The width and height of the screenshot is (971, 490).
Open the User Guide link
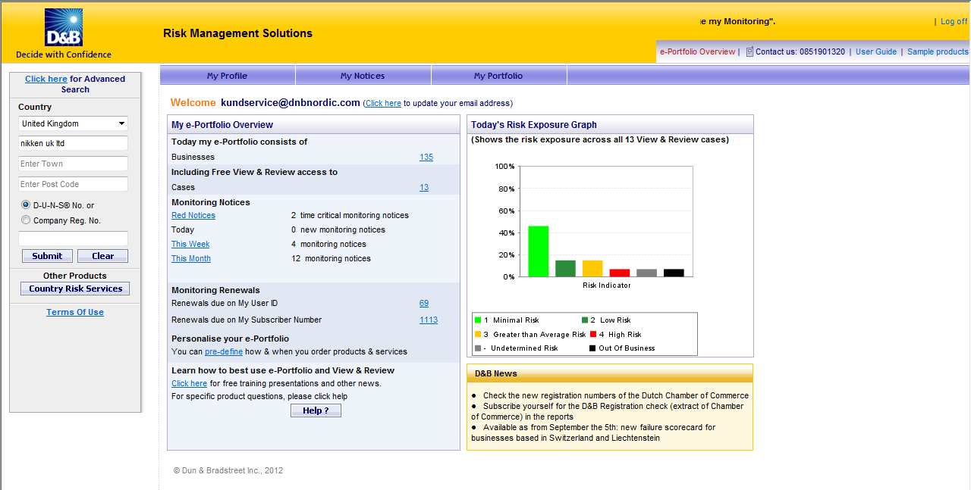pyautogui.click(x=876, y=51)
